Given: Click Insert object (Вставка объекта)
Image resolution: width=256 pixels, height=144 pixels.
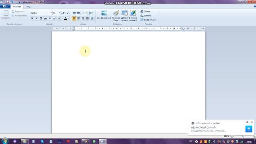Looking at the screenshot, I should coord(133,16).
